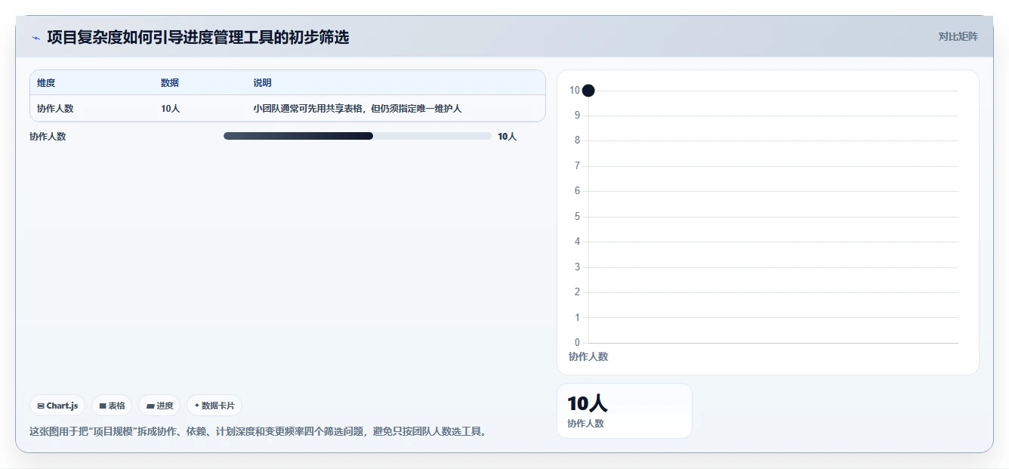Click the footer note starting with 这张图用于
The height and width of the screenshot is (469, 1009).
coord(259,432)
